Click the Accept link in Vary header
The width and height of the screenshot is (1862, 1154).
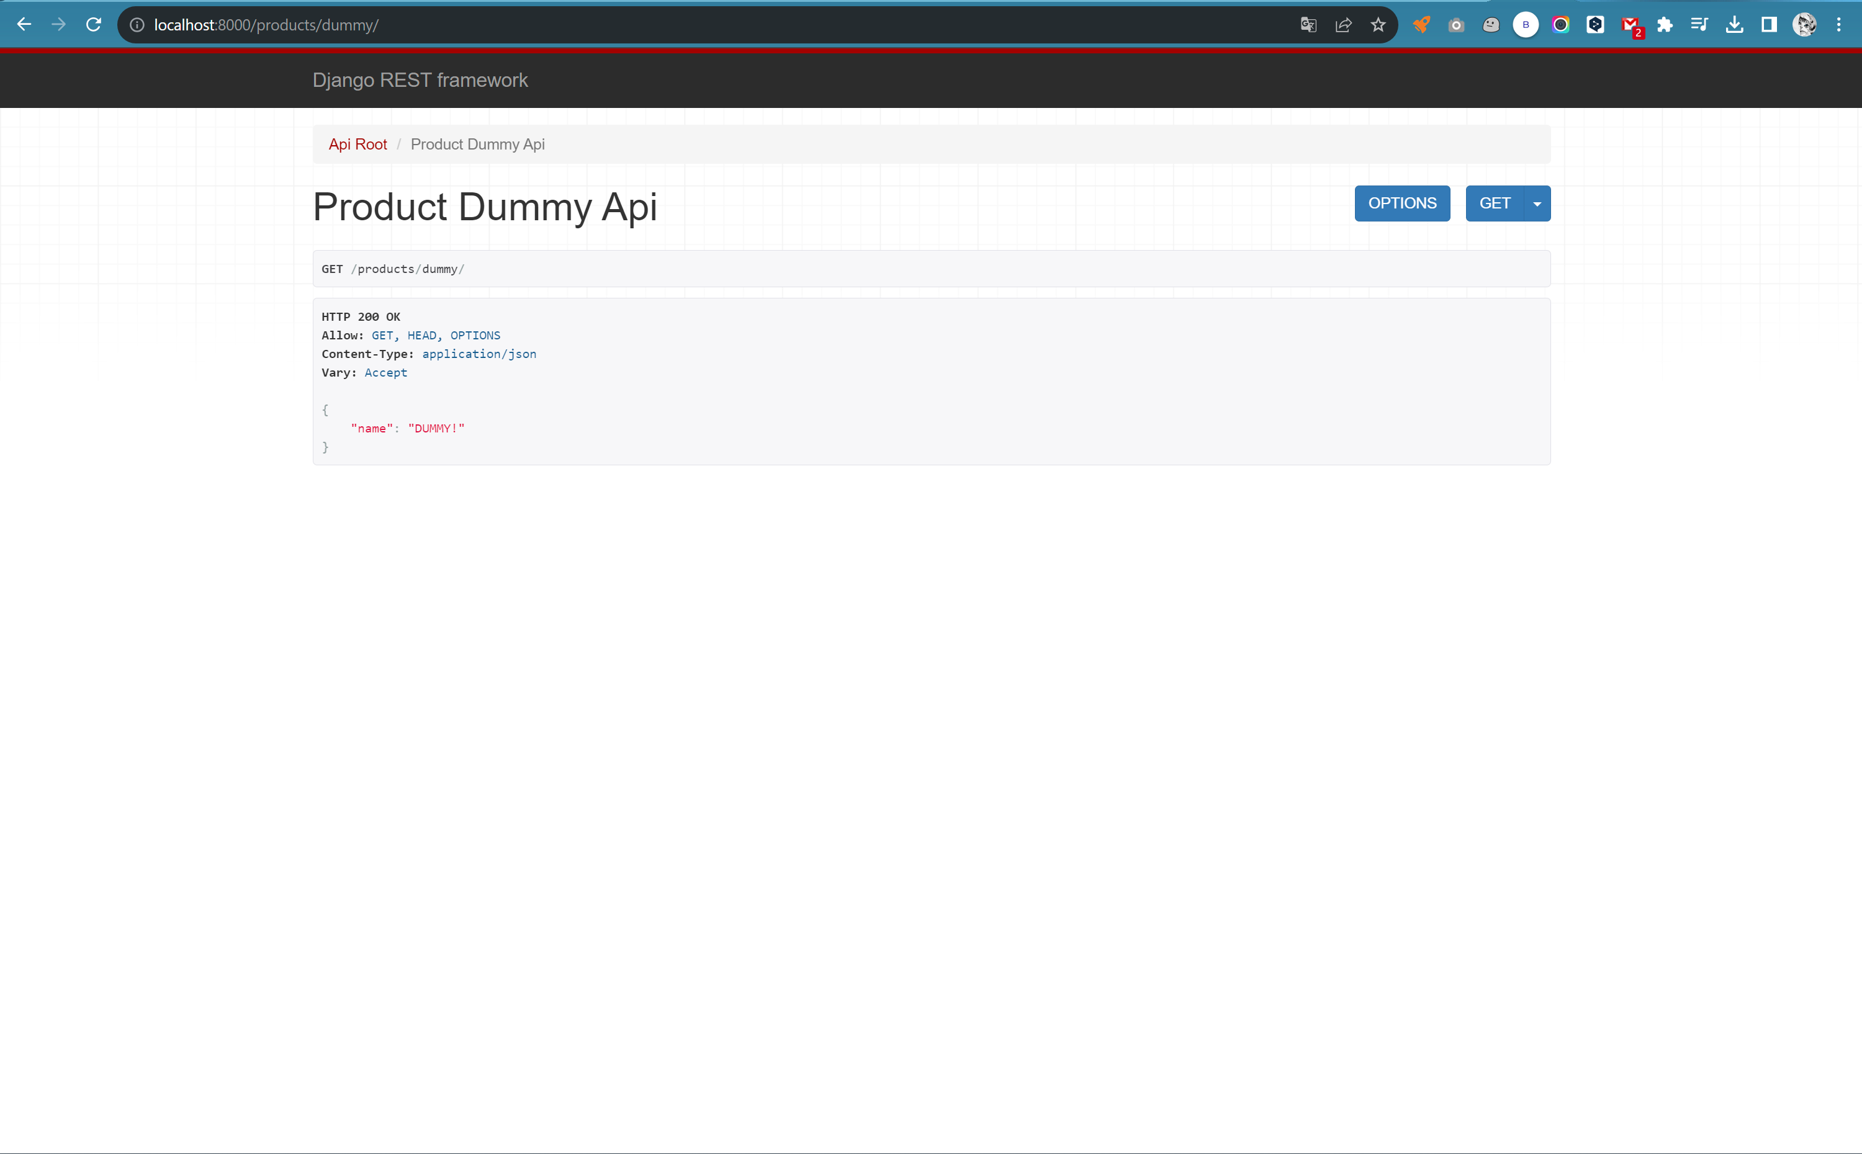click(x=385, y=372)
